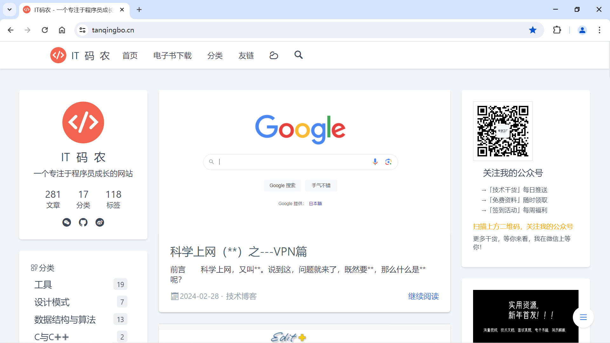Open the C与C++ category
The height and width of the screenshot is (343, 610).
point(51,337)
